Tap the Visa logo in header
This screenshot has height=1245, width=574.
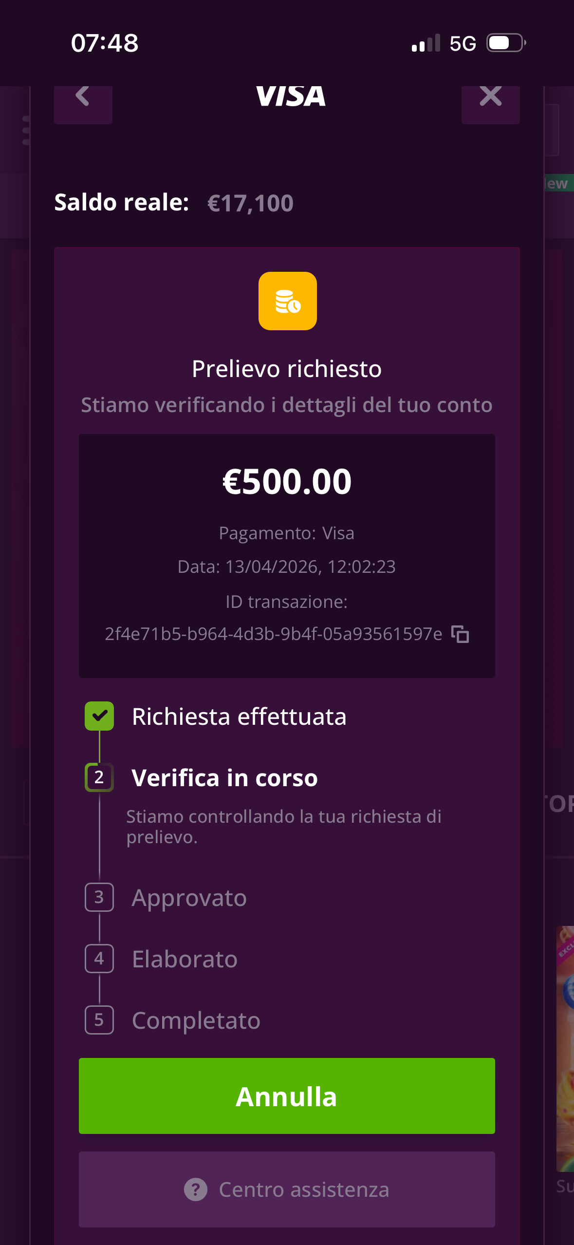[291, 96]
